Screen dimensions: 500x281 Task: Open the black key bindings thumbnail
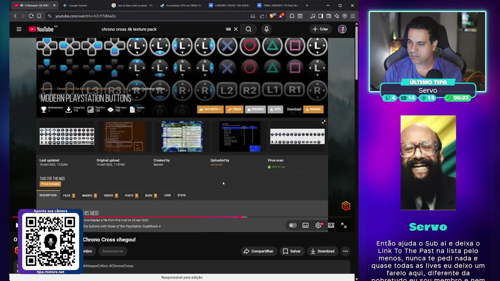coord(239,136)
